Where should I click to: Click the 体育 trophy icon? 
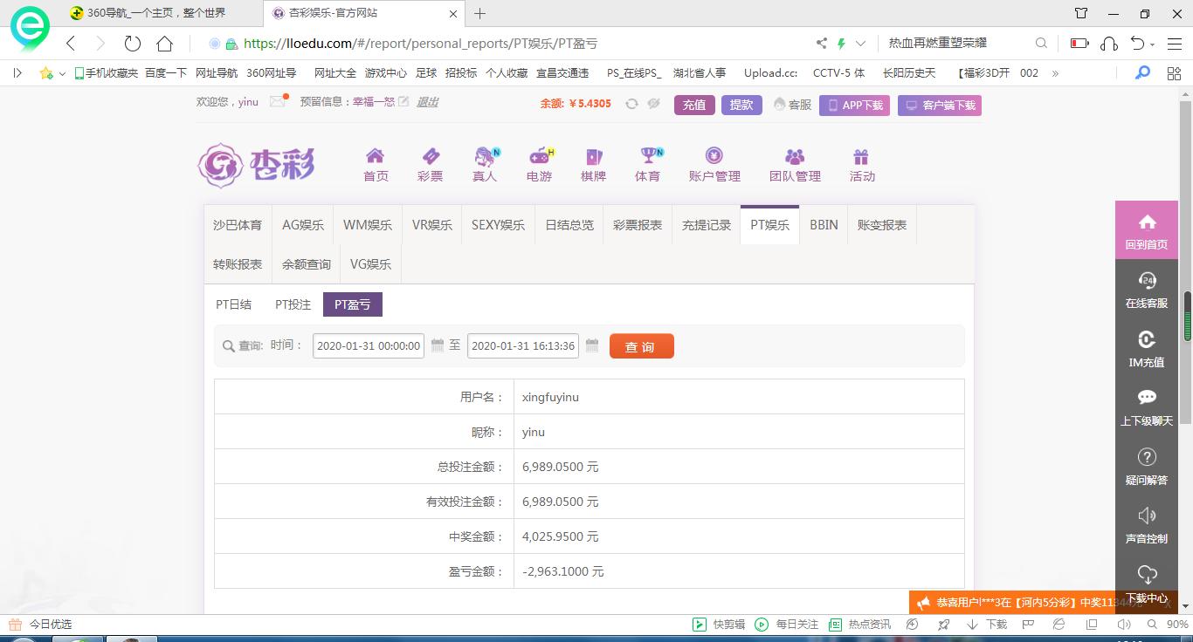tap(648, 157)
